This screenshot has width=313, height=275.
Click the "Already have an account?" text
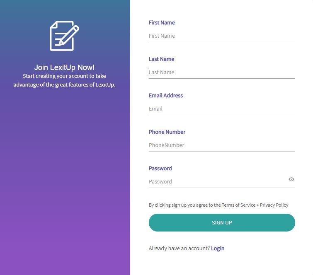point(179,248)
